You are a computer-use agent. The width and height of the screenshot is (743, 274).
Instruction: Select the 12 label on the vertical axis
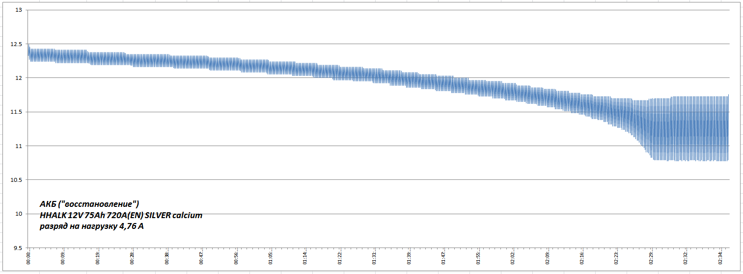pos(20,78)
